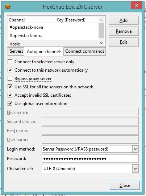Click the channel list scrollbar thumb
Viewport: 146px width, 196px height.
point(101,31)
